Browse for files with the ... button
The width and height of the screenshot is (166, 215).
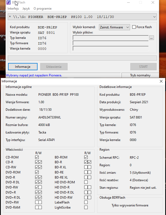coord(151,38)
